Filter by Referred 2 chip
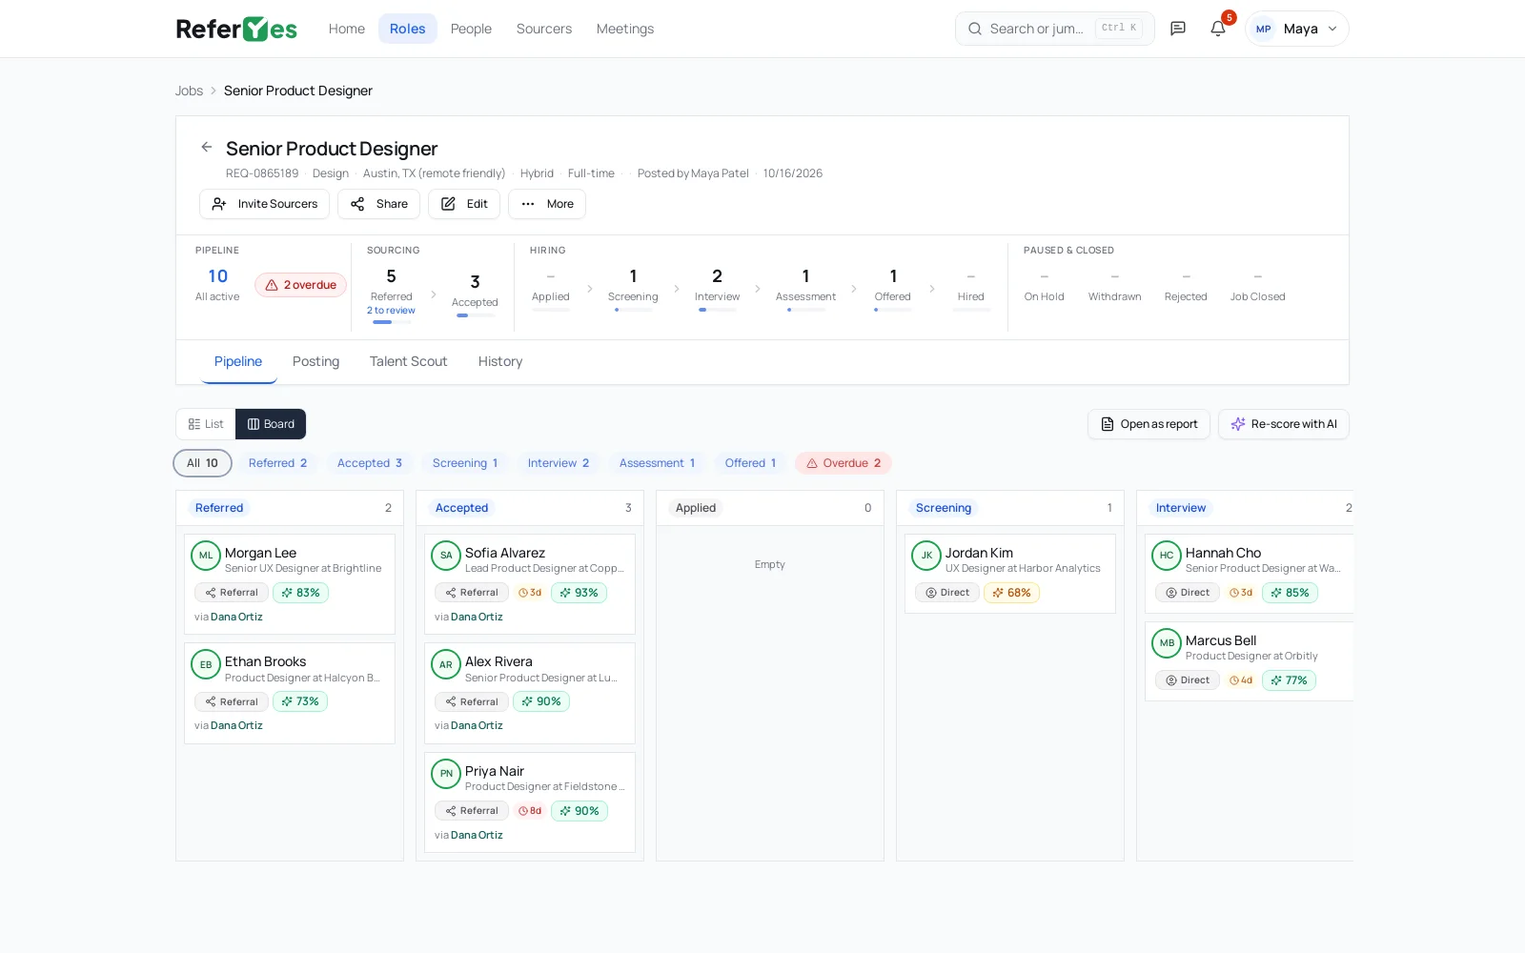 click(277, 463)
